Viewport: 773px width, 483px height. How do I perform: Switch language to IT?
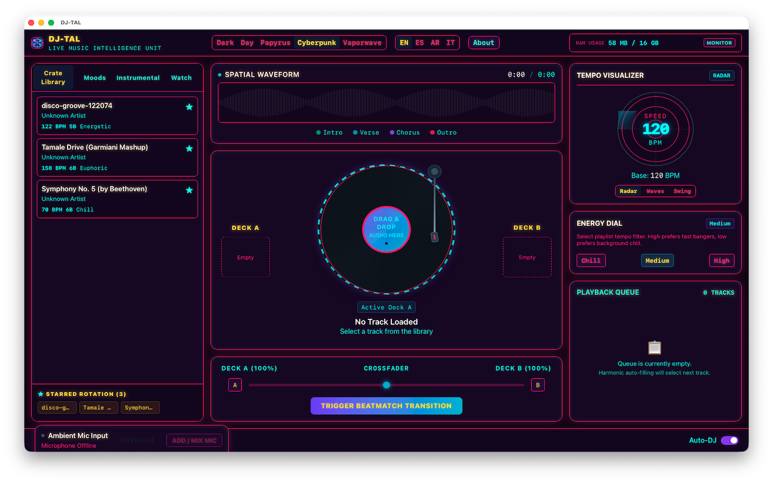451,43
